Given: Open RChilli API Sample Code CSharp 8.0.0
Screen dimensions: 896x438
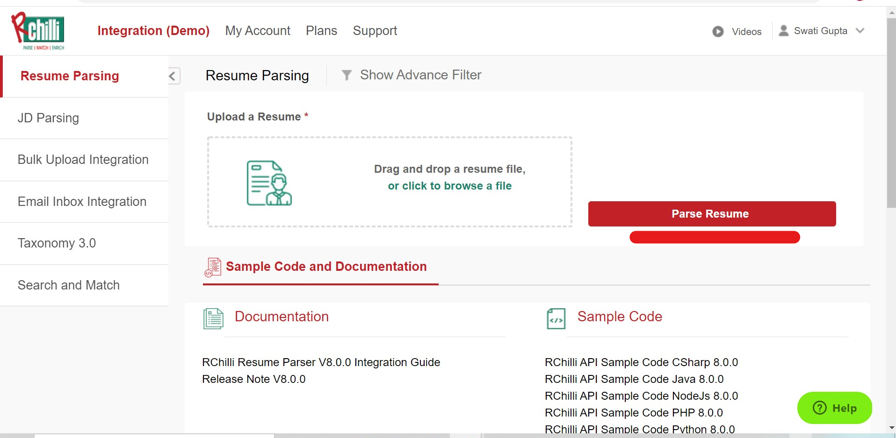Looking at the screenshot, I should click(x=641, y=362).
